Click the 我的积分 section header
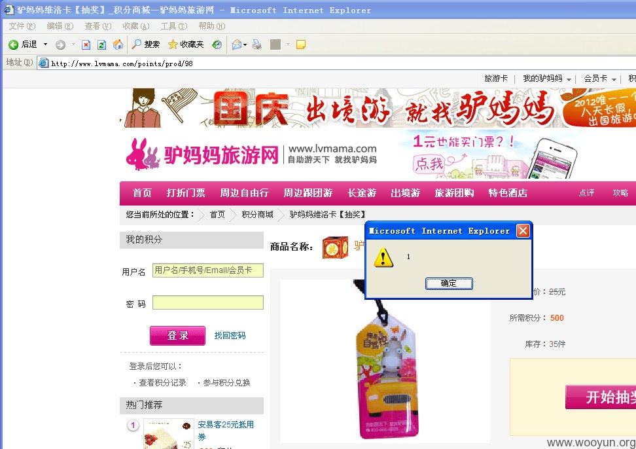Screen dimensions: 636x449 [x=192, y=240]
